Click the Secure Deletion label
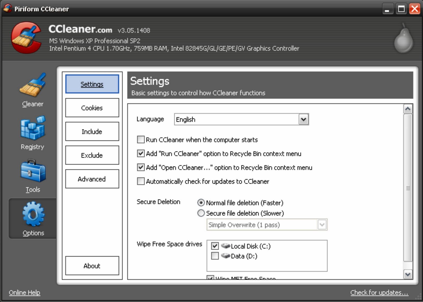 click(158, 202)
